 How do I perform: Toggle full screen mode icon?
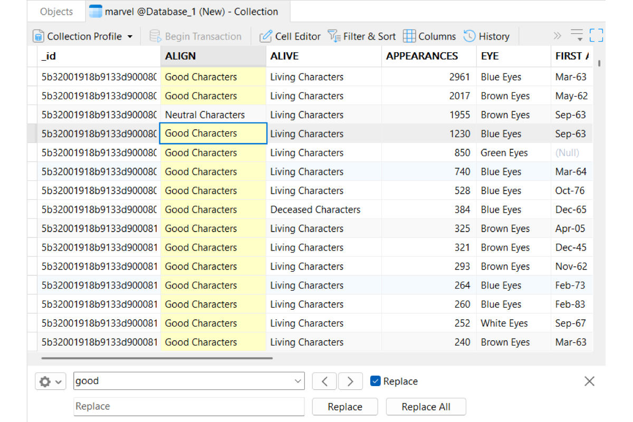click(596, 36)
